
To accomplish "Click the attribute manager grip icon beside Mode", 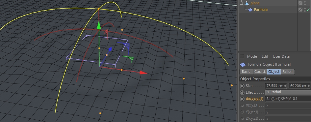I will (242, 56).
